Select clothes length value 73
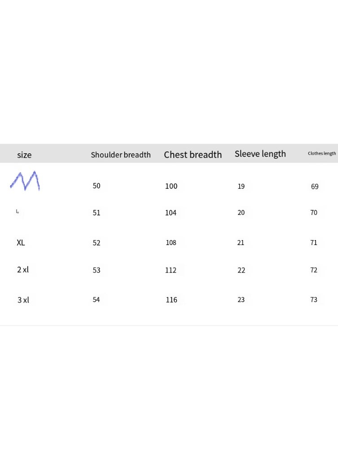338x464 pixels. pyautogui.click(x=313, y=300)
